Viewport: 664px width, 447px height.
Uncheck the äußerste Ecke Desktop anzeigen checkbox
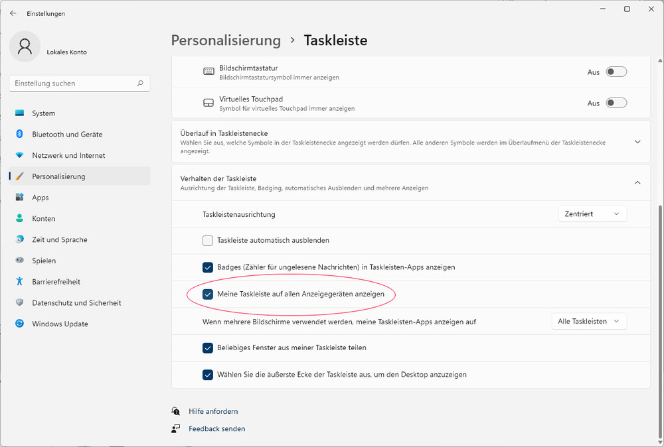coord(207,375)
